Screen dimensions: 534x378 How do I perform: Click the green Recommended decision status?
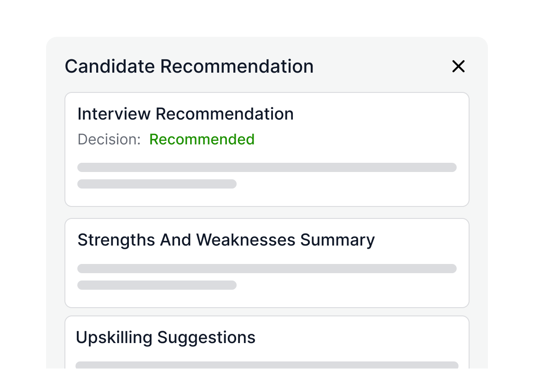[202, 139]
